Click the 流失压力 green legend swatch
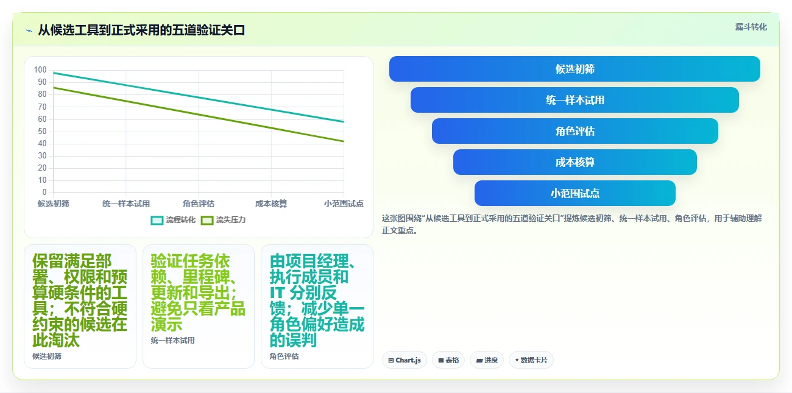 [x=207, y=220]
